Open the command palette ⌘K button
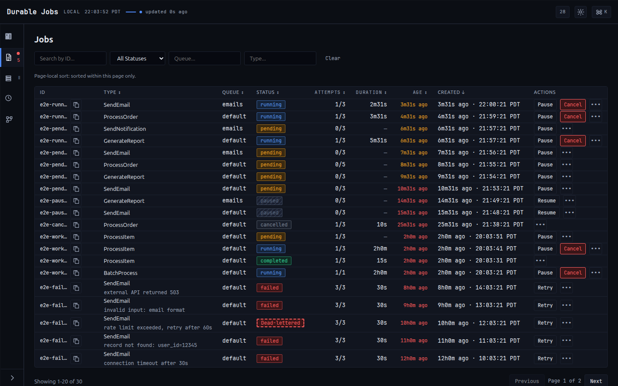Viewport: 618px width, 386px height. 601,12
